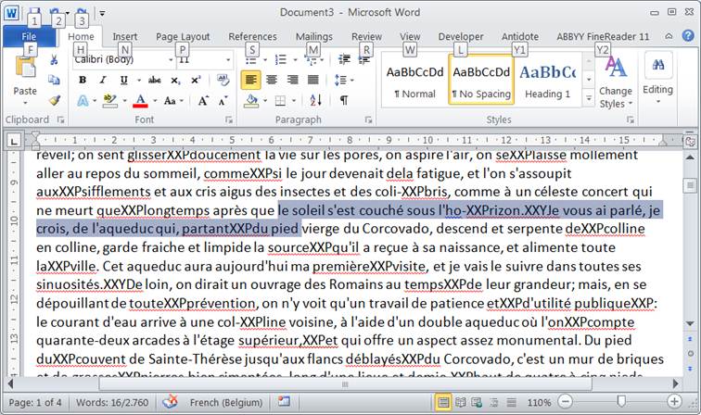This screenshot has width=701, height=415.
Task: Click the proofing errors icon in status bar
Action: coord(169,404)
